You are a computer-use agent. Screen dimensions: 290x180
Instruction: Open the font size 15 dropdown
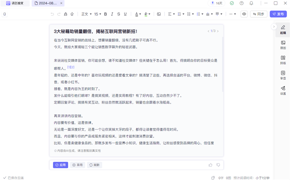coord(98,14)
